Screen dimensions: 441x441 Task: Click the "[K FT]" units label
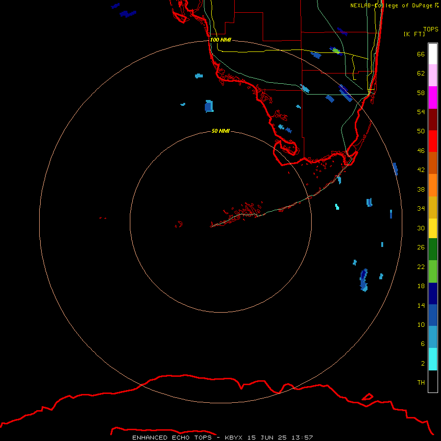(x=414, y=34)
